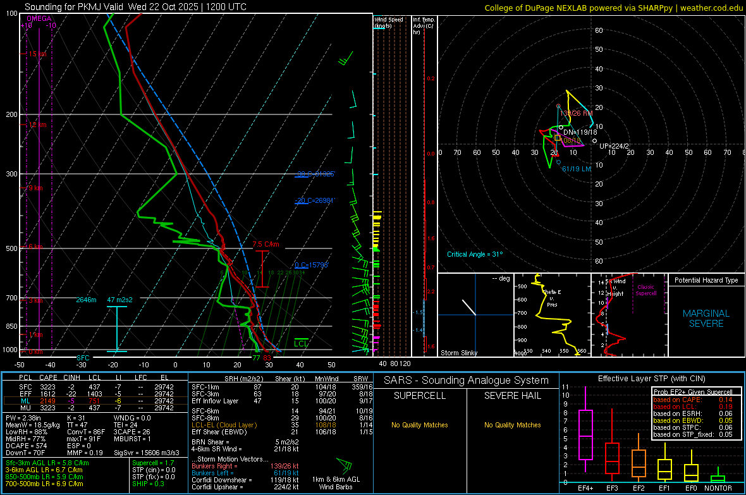The image size is (746, 495).
Task: Click the '61/19 LM' hodograph label
Action: point(576,169)
